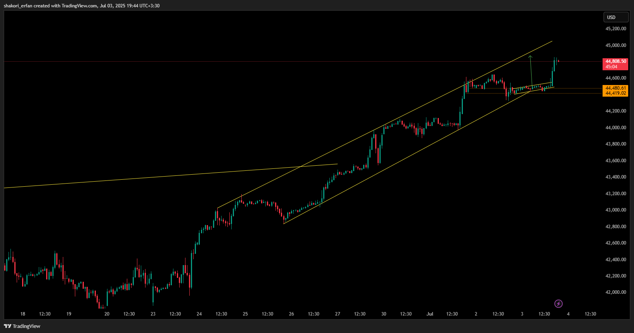The width and height of the screenshot is (634, 333).
Task: Click the date label 20 on time axis
Action: (x=107, y=314)
